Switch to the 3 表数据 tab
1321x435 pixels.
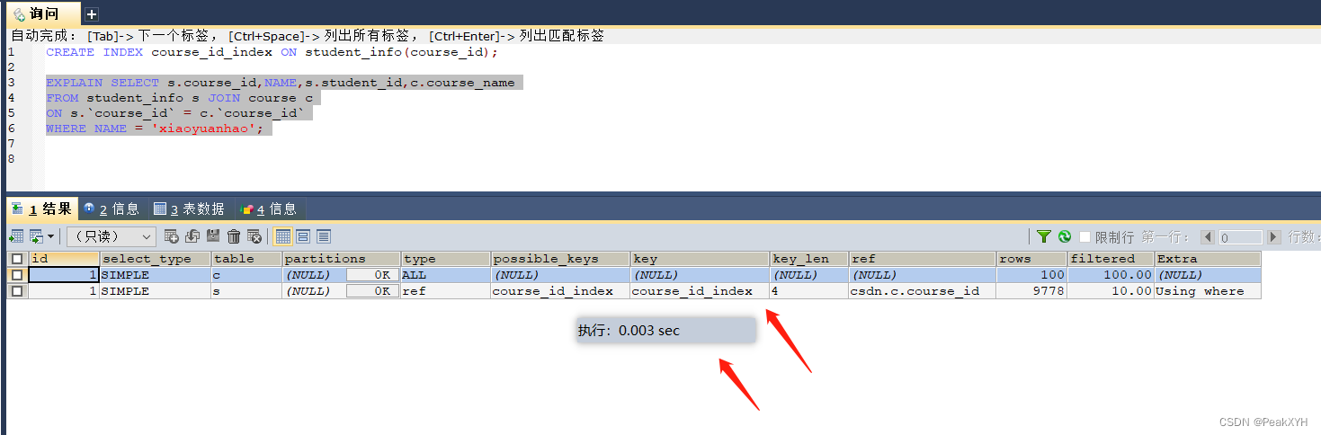189,209
